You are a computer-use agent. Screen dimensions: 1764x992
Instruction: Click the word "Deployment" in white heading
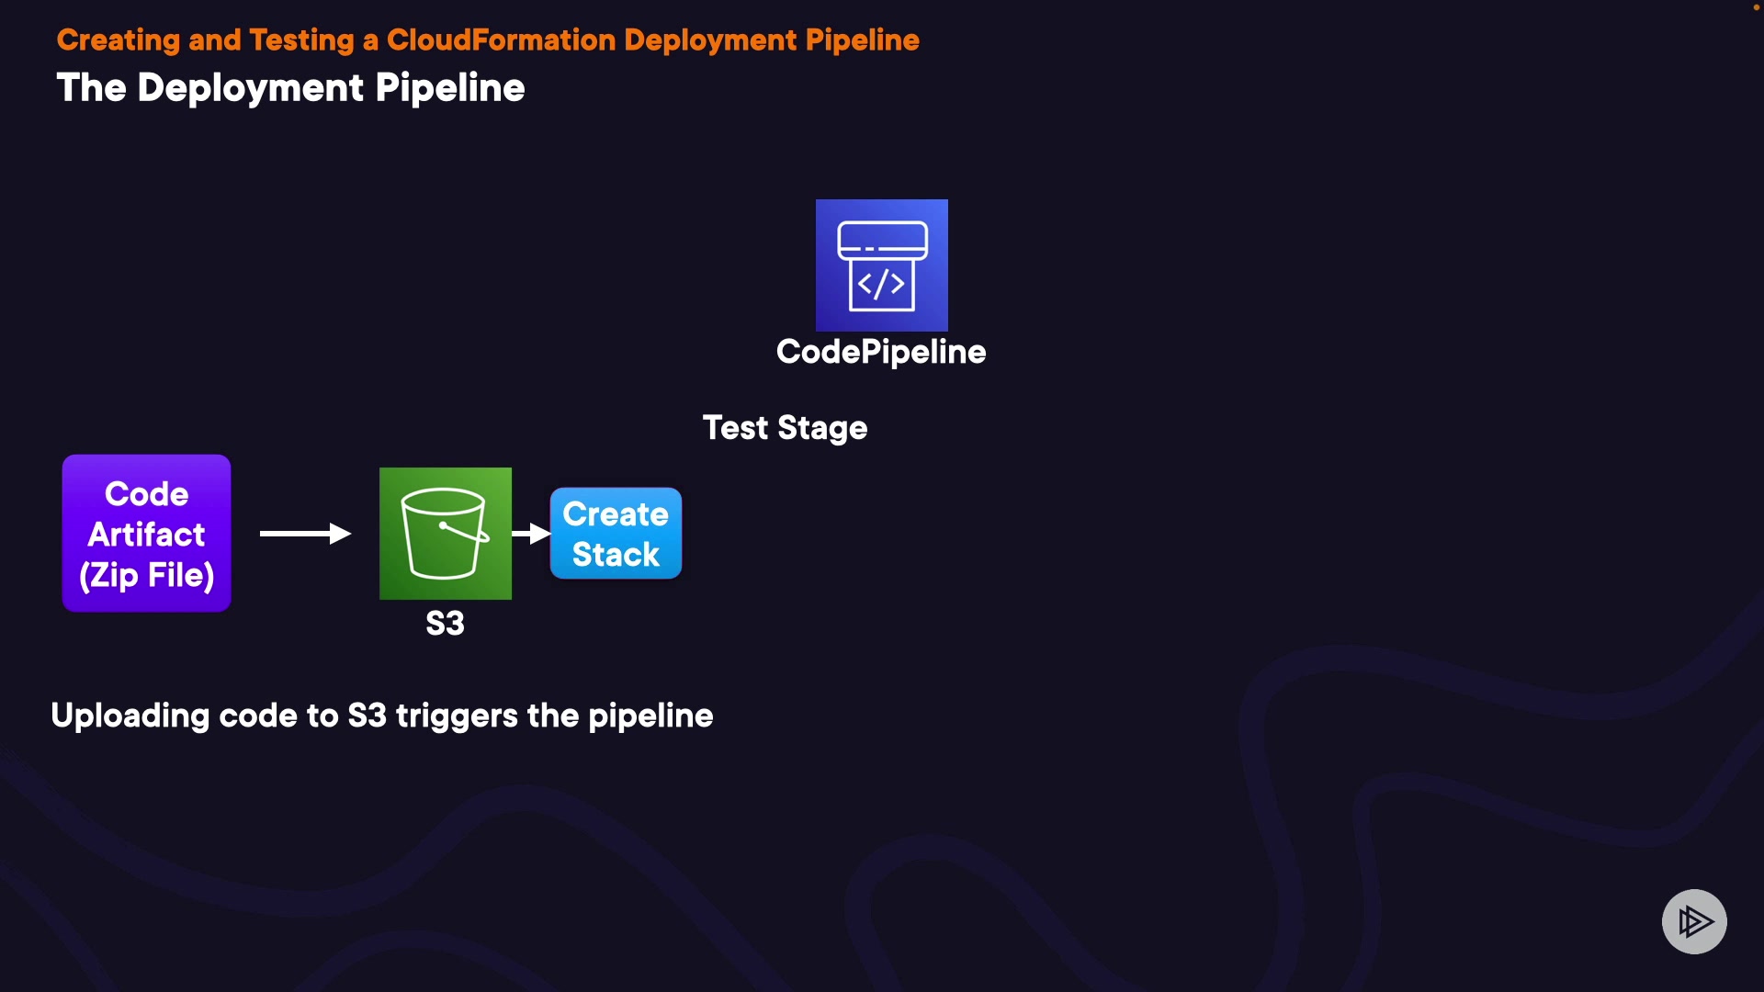(x=250, y=88)
